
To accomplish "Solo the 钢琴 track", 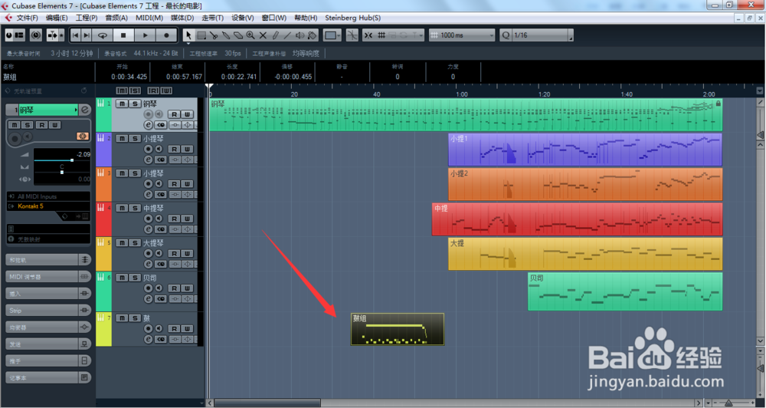I will click(x=135, y=104).
